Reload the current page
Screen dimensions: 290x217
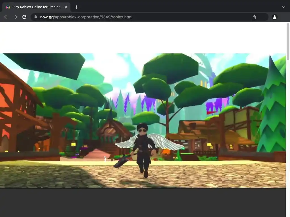pyautogui.click(x=24, y=17)
